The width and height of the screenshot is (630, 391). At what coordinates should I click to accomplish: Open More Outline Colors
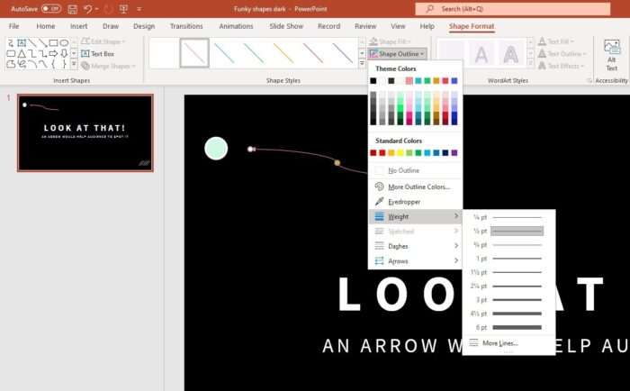pos(415,186)
